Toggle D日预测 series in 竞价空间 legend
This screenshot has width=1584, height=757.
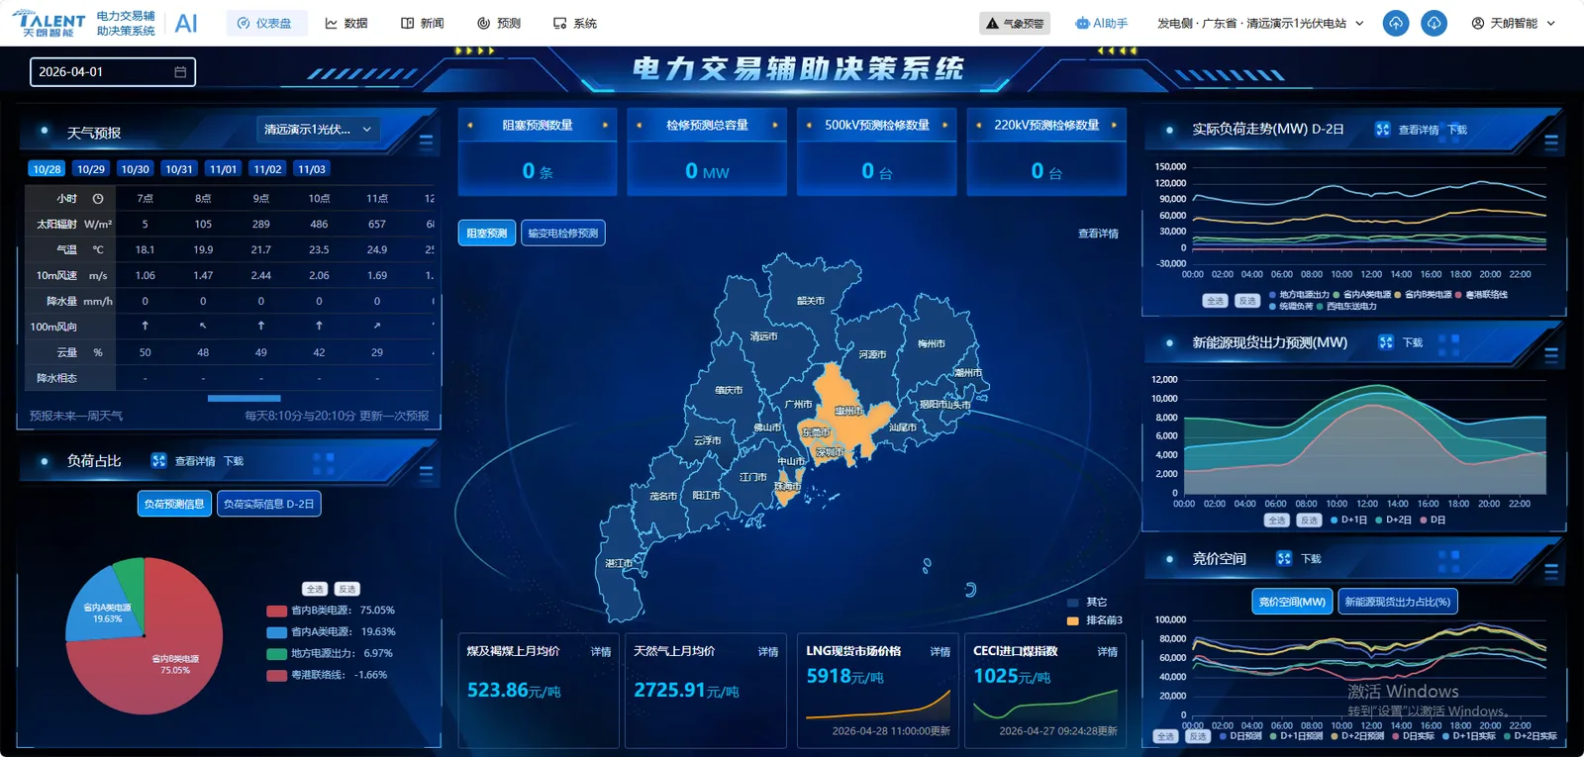tap(1240, 736)
